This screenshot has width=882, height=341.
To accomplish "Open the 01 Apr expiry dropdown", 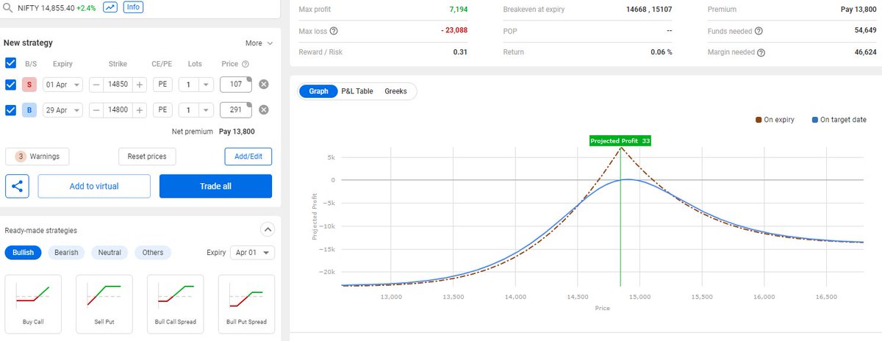I will click(x=63, y=85).
